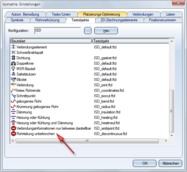Select the Krümmung gebogenes Rohr row label
The image size is (187, 172).
[x=38, y=107]
